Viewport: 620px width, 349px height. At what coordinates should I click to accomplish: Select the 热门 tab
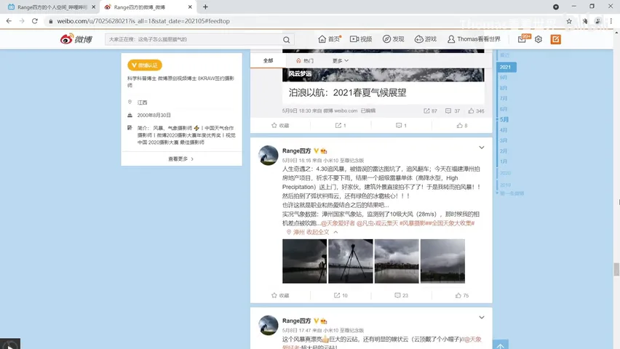pyautogui.click(x=305, y=60)
